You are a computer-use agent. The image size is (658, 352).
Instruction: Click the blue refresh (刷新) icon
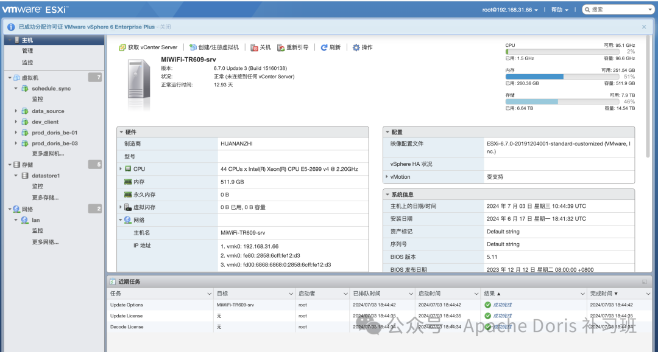324,47
